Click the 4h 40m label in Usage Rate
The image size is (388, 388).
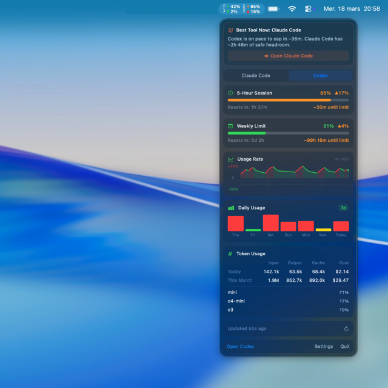click(x=342, y=159)
